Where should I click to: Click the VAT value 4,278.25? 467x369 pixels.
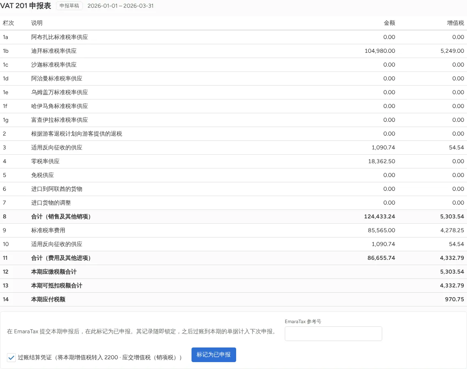tap(452, 231)
